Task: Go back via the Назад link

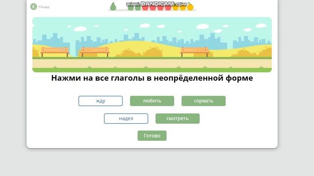Action: (x=44, y=7)
